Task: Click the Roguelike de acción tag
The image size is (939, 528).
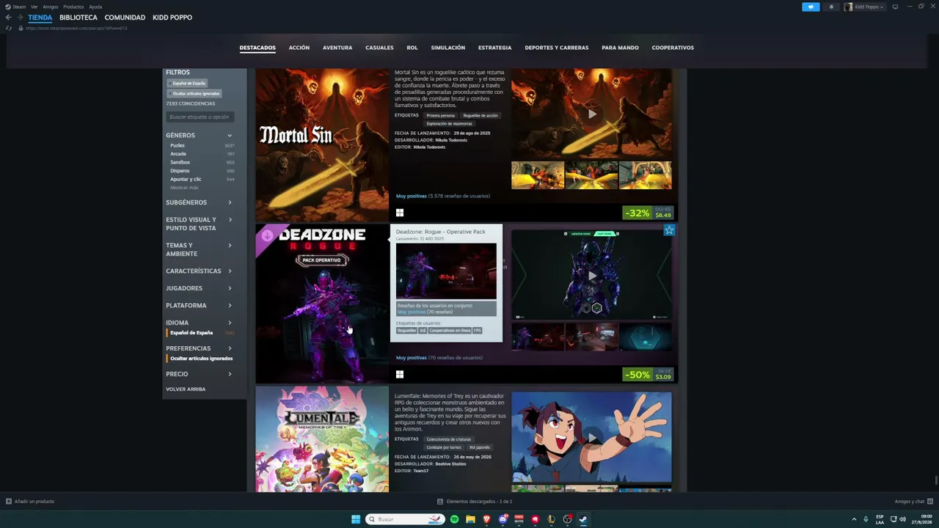Action: (x=481, y=115)
